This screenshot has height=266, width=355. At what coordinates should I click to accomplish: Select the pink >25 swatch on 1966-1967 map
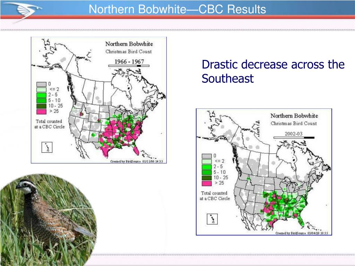[x=42, y=112]
